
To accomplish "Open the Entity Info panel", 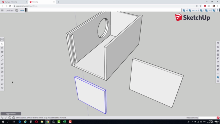I will coord(218,43).
